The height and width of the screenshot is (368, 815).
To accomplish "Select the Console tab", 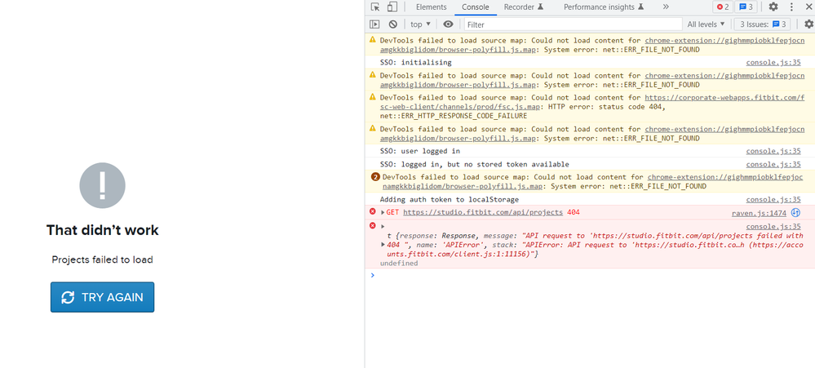I will (x=476, y=7).
